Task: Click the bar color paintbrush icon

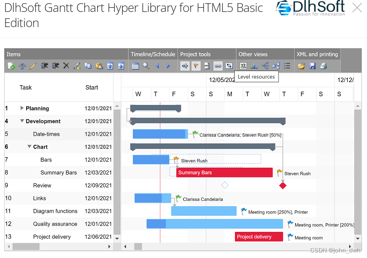Action: pos(77,66)
